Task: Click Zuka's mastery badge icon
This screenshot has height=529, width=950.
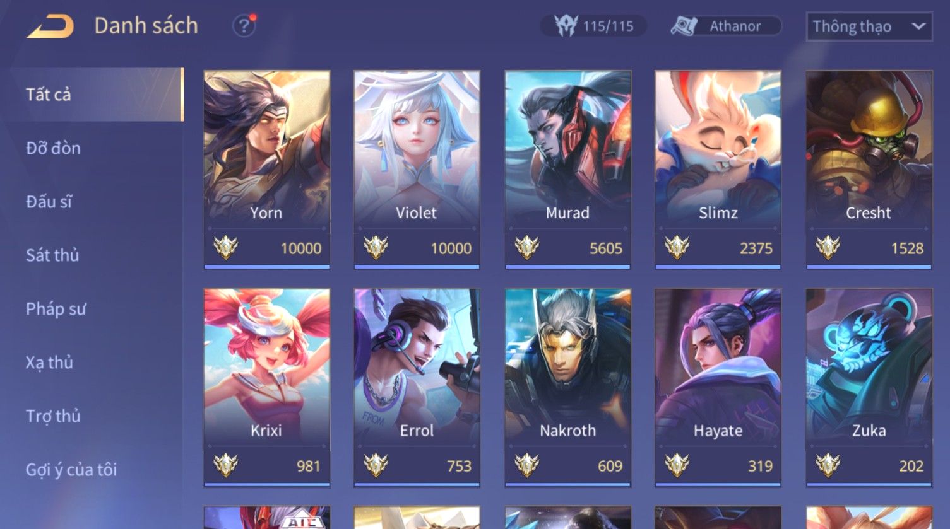Action: click(x=828, y=465)
